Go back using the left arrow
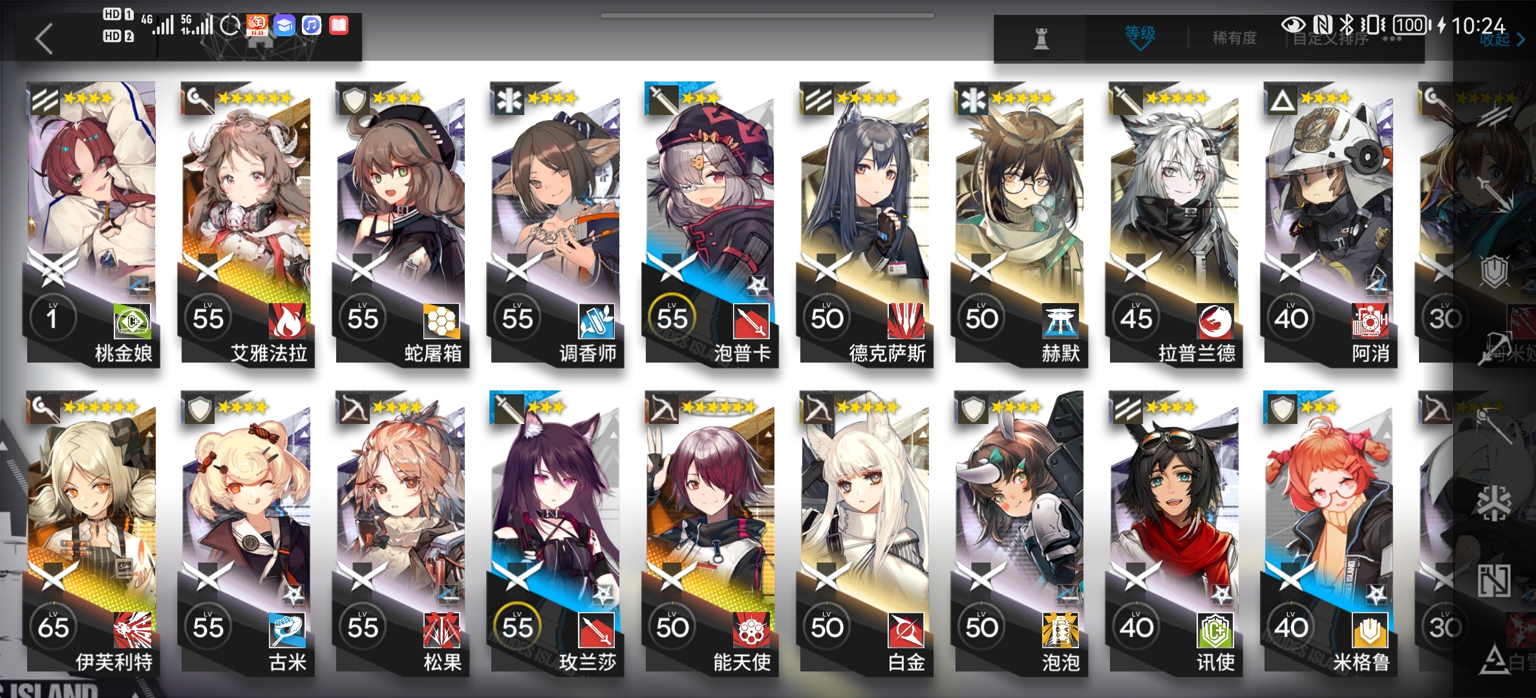This screenshot has width=1536, height=698. point(43,39)
